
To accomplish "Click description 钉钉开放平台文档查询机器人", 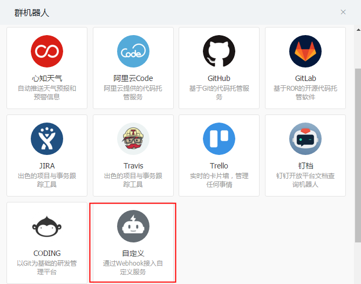I will click(305, 180).
